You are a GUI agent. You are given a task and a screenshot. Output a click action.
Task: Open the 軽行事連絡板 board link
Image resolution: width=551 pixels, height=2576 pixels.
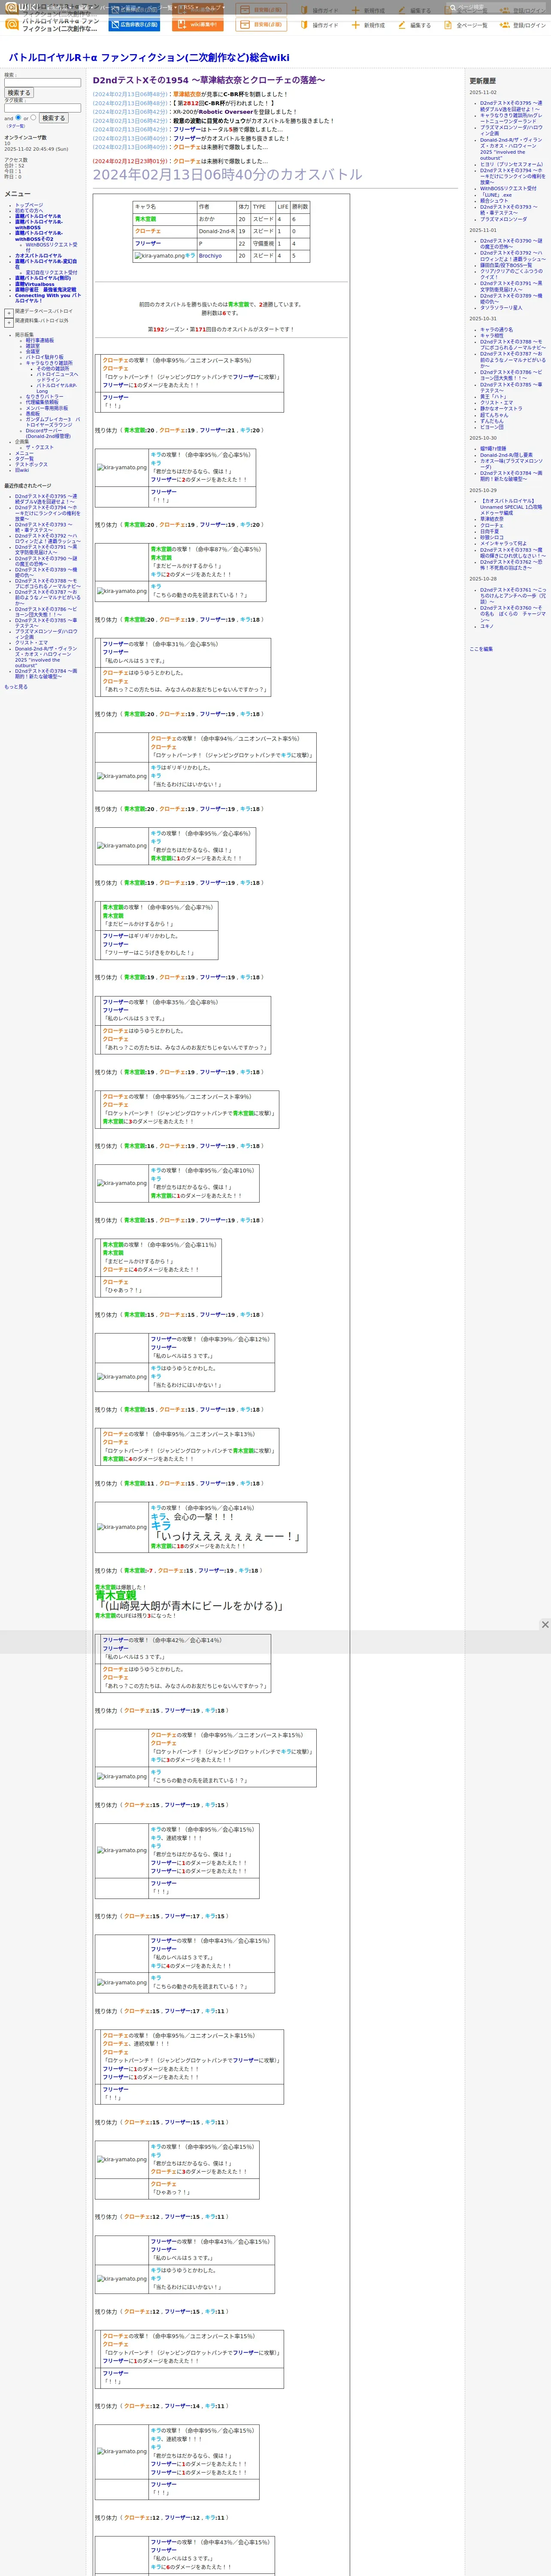click(x=40, y=340)
